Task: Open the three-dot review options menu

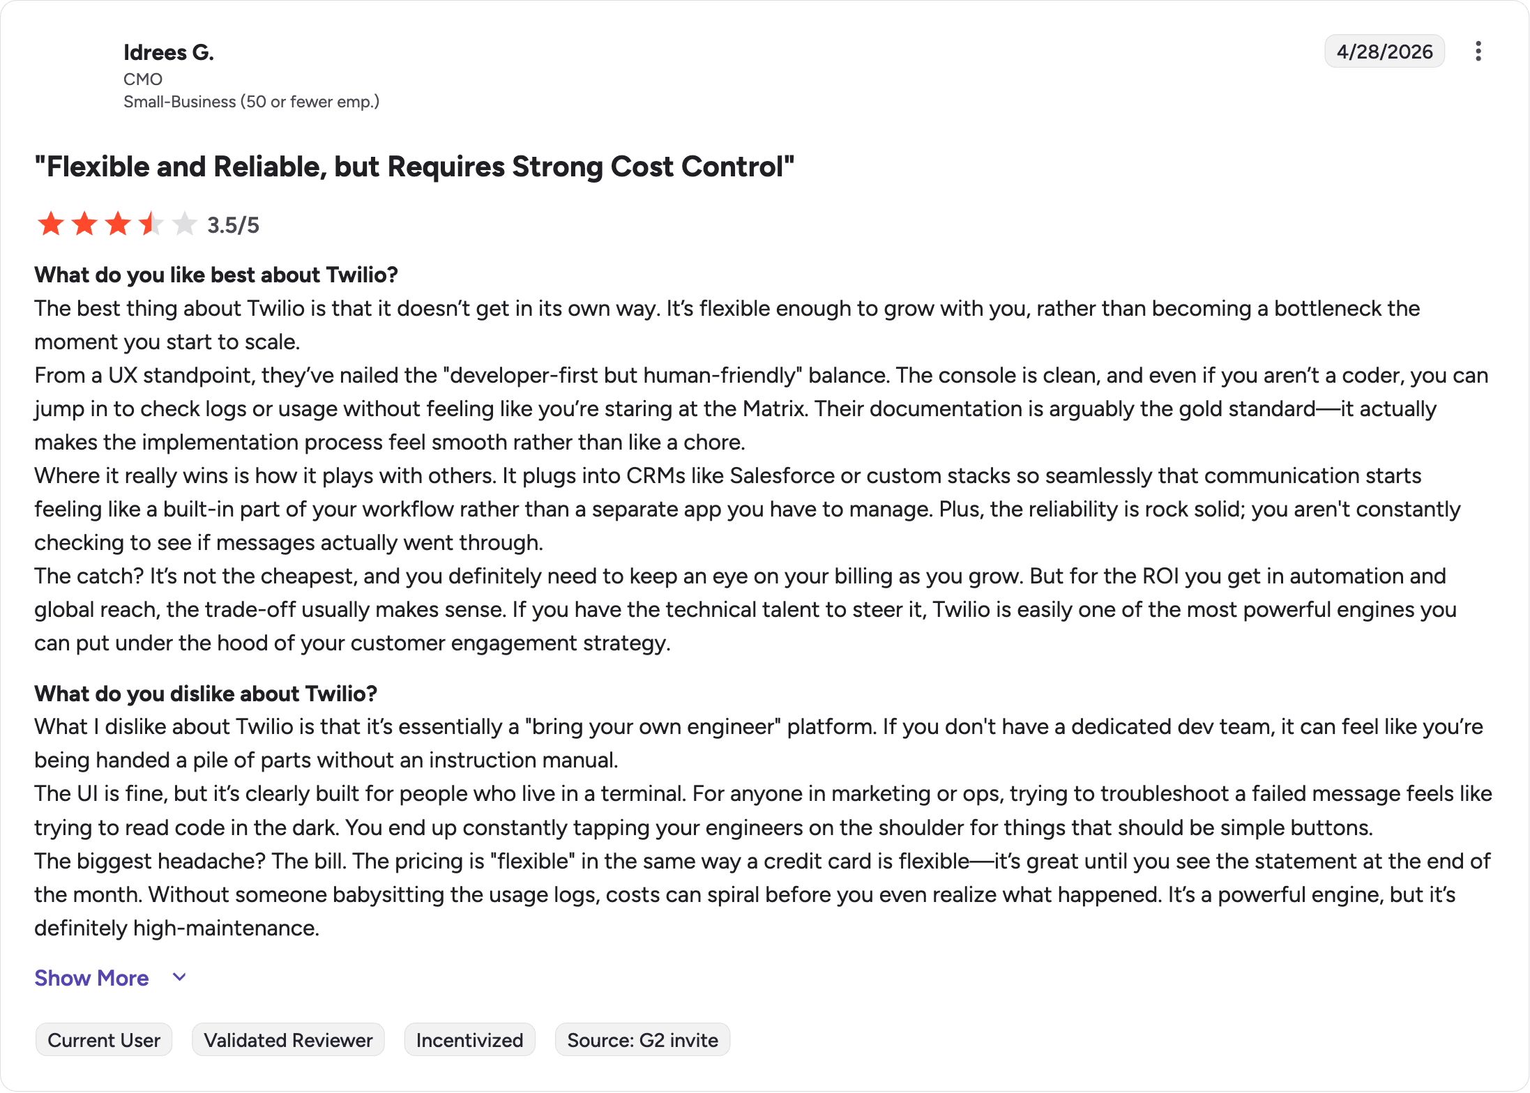Action: tap(1478, 52)
